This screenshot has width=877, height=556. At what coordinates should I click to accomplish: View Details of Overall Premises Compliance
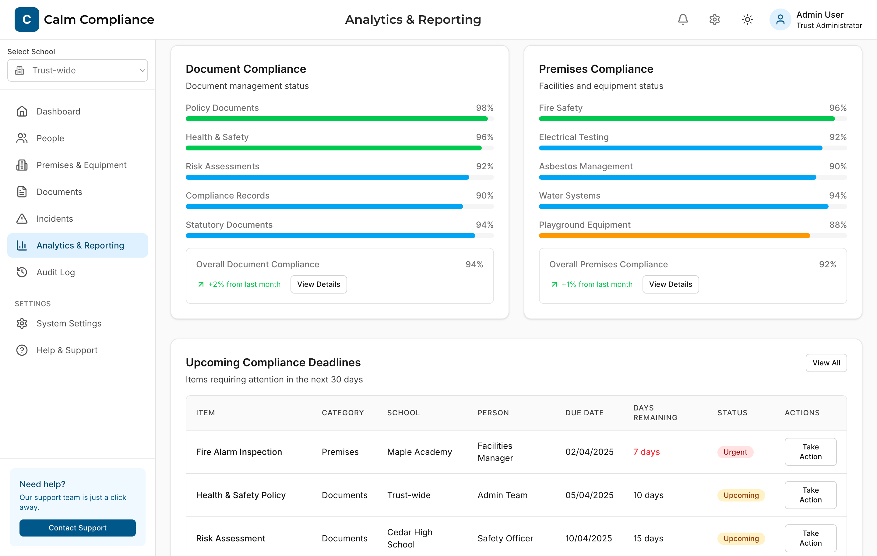(x=671, y=284)
